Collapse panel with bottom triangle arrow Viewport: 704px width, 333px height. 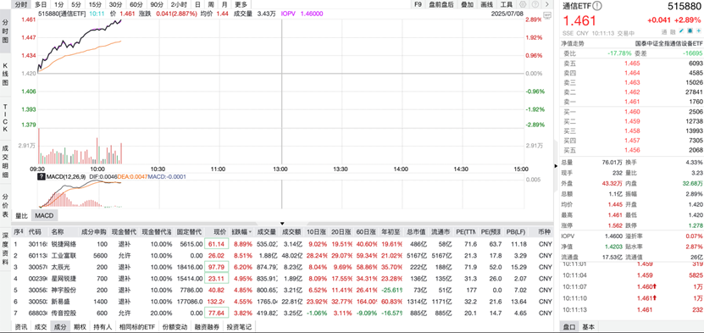[282, 223]
